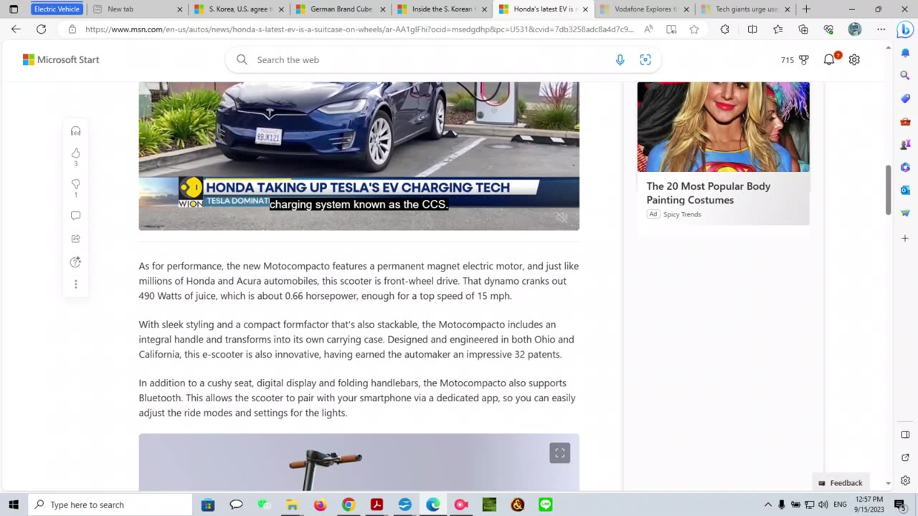The height and width of the screenshot is (516, 918).
Task: Start voice search with microphone icon
Action: tap(620, 60)
